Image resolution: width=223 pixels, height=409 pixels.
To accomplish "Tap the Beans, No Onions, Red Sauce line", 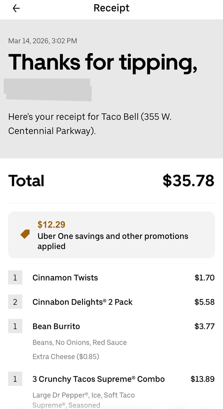I will point(79,343).
